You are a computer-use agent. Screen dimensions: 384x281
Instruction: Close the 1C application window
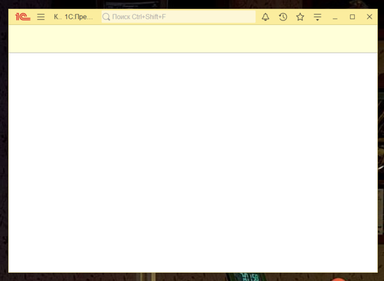click(x=370, y=17)
